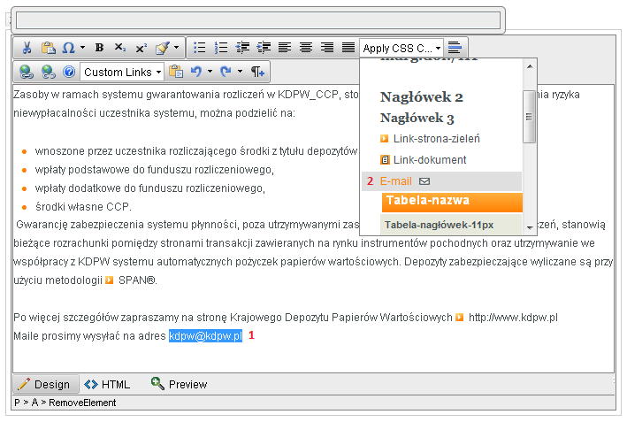
Task: Click the Outdent icon
Action: click(242, 48)
